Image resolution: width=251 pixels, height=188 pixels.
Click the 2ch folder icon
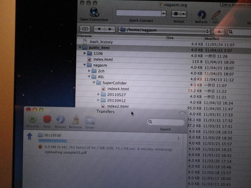(x=94, y=71)
